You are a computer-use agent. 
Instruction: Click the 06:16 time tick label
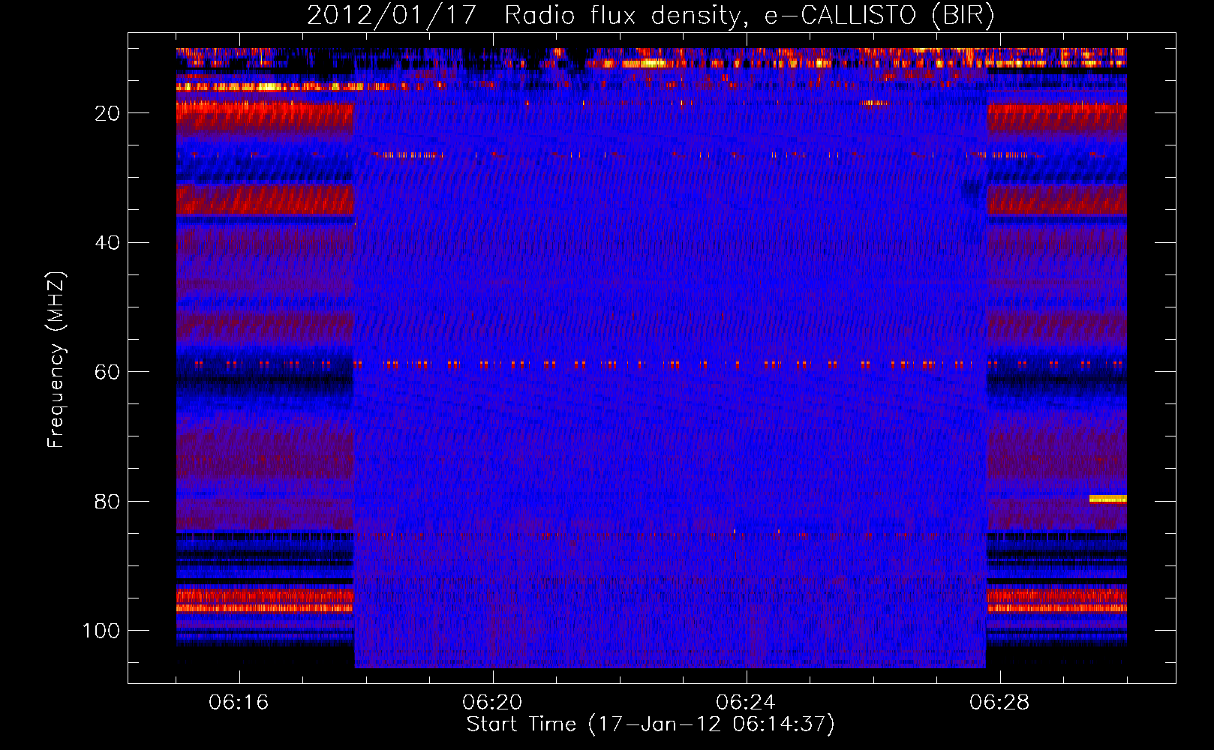click(x=239, y=703)
